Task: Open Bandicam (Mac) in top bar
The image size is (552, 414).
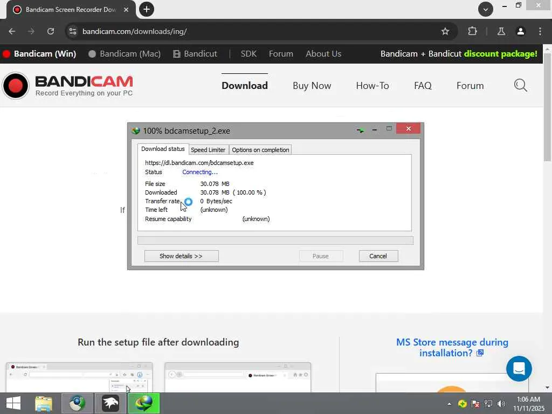Action: coord(125,54)
